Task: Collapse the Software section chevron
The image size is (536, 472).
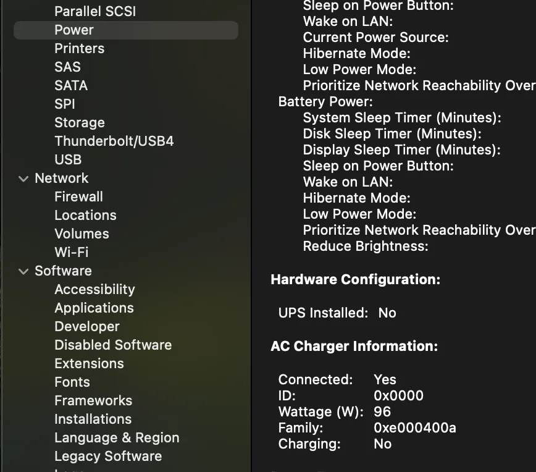Action: [x=23, y=271]
